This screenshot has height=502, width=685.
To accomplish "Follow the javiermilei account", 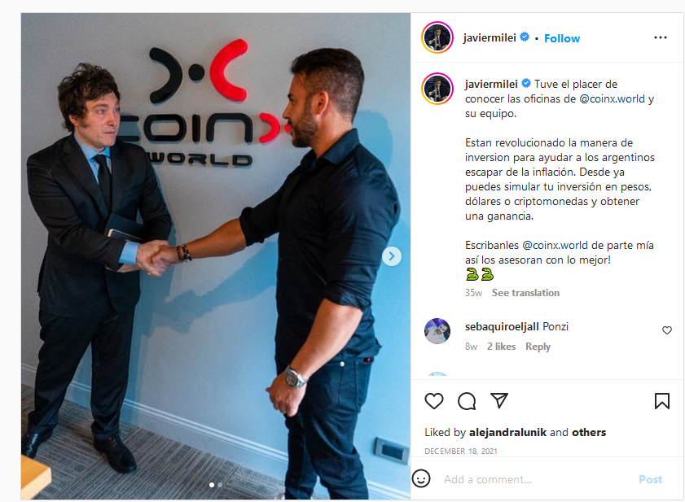I will click(x=562, y=38).
